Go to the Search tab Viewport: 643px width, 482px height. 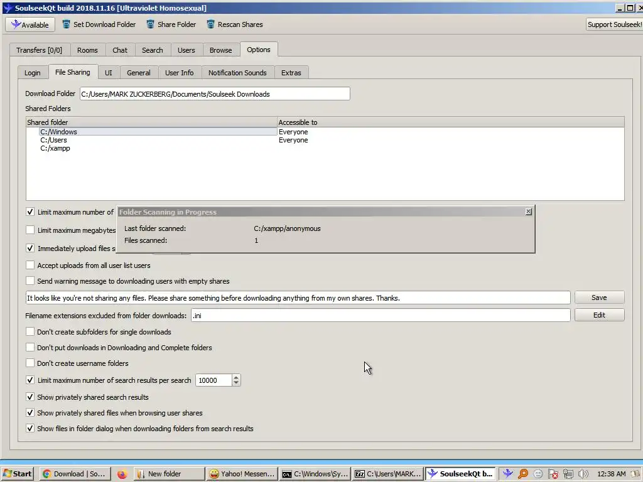click(153, 50)
